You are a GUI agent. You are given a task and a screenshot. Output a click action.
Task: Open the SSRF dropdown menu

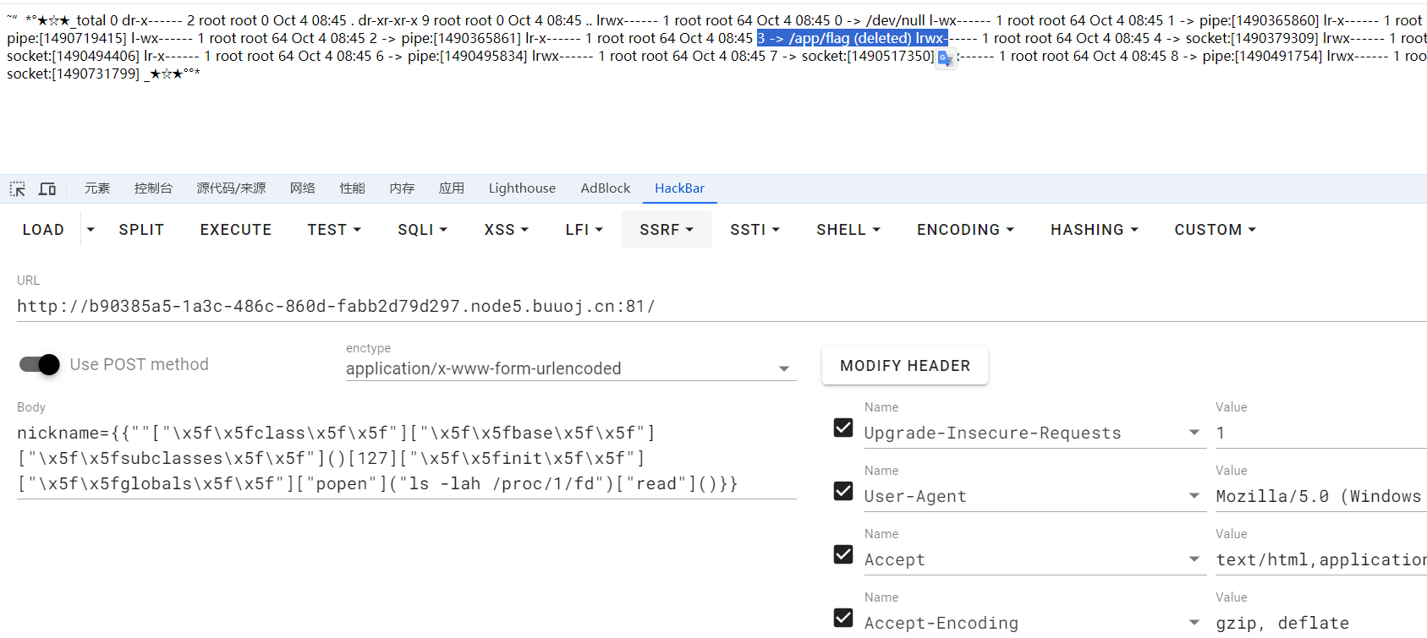[x=666, y=230]
